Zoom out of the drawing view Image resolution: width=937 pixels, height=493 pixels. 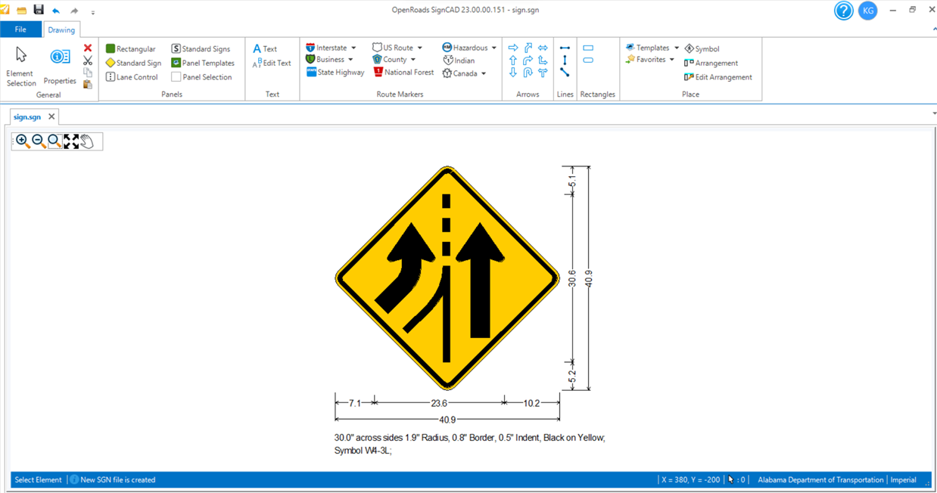pyautogui.click(x=39, y=141)
